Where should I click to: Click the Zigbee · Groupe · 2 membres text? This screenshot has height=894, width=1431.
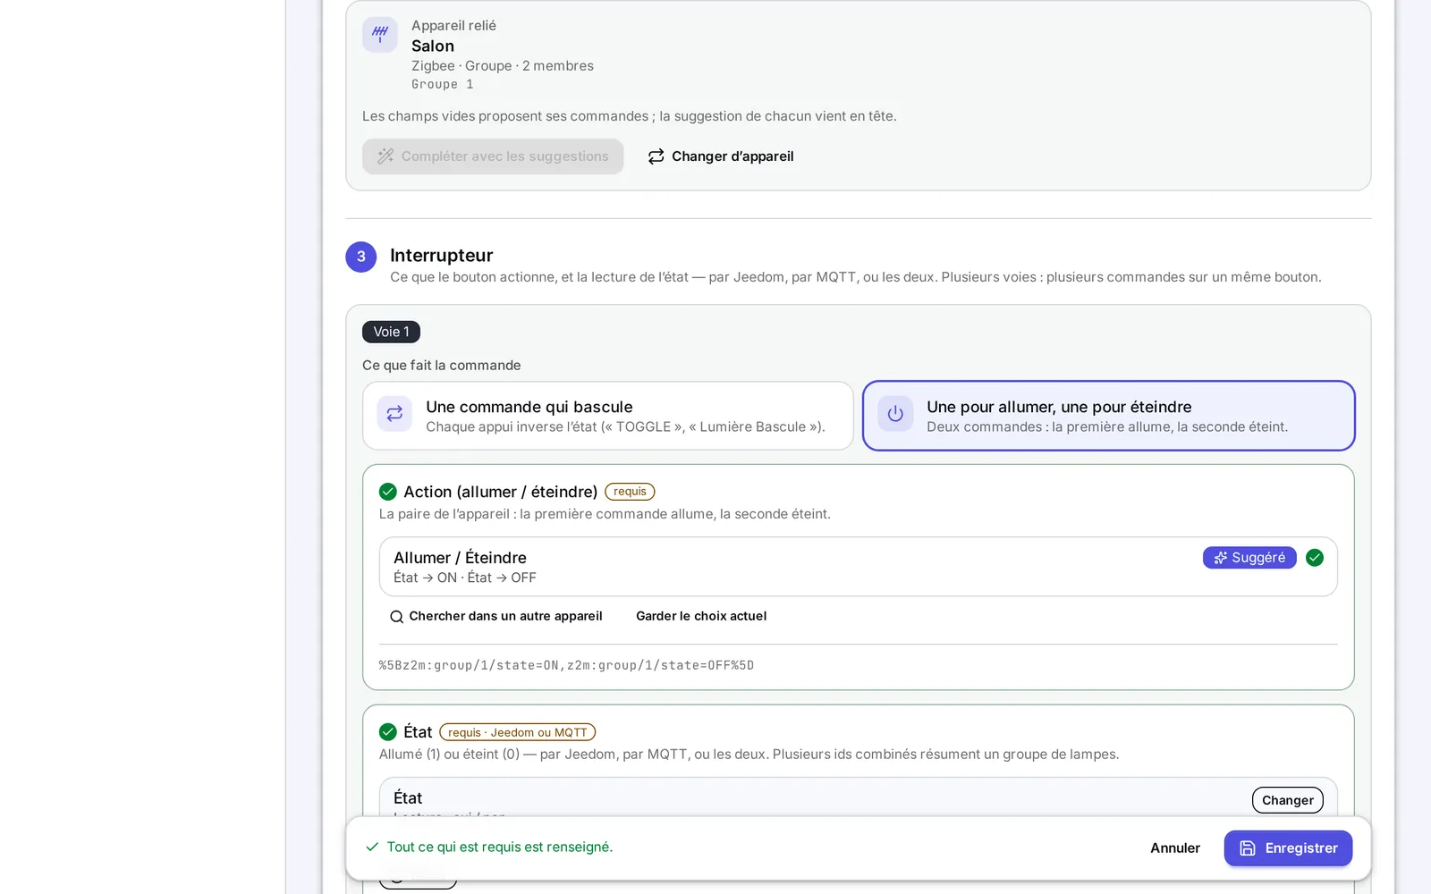503,65
